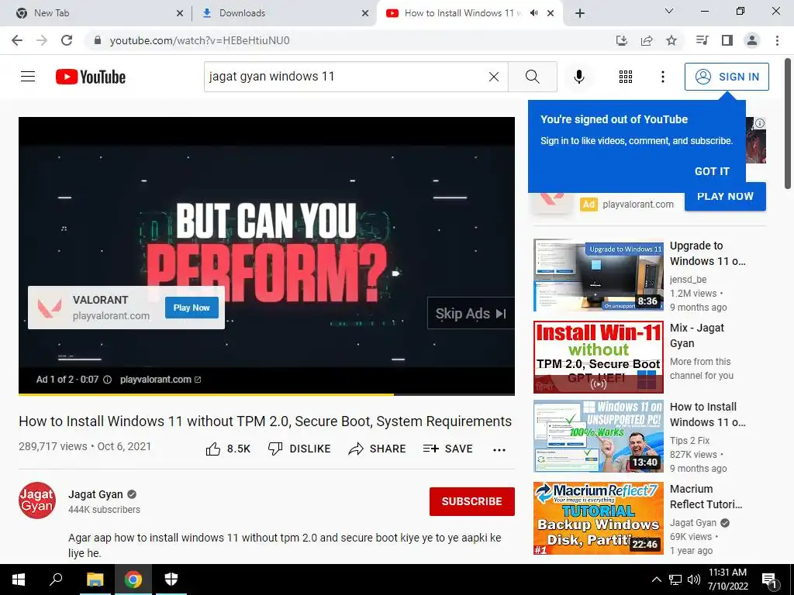Clear the search box with the X icon
Viewport: 794px width, 595px height.
[494, 77]
